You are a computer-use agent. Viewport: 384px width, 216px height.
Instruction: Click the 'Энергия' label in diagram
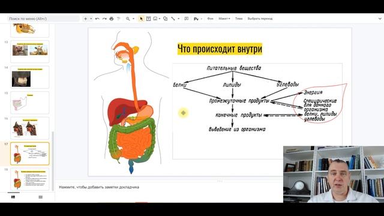click(313, 92)
